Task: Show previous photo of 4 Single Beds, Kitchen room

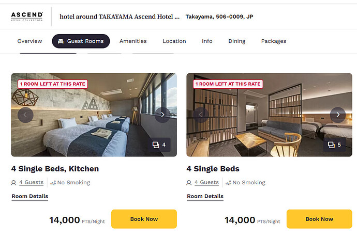Action: pos(25,115)
